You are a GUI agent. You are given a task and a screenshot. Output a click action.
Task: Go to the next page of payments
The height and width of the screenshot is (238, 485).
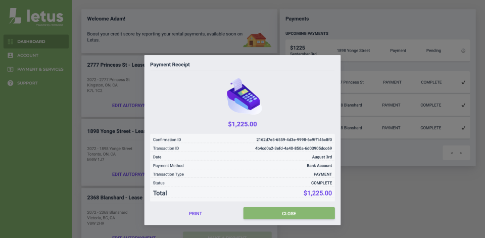(x=461, y=153)
